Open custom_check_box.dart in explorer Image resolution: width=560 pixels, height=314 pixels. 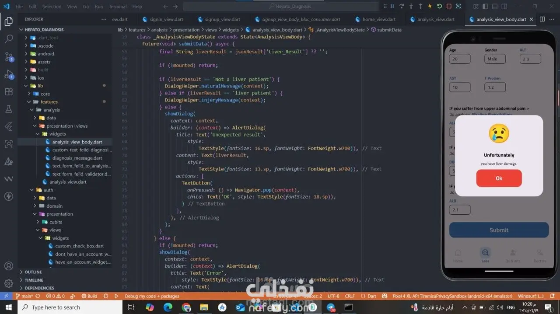coord(65,246)
